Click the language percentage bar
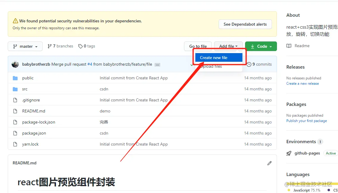This screenshot has width=338, height=193. pyautogui.click(x=312, y=184)
